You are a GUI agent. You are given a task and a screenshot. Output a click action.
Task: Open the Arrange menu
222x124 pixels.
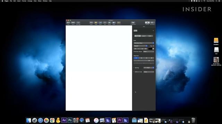click(x=30, y=1)
